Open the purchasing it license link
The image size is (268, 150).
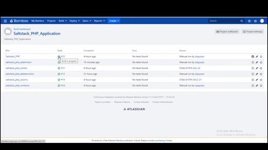161,140
